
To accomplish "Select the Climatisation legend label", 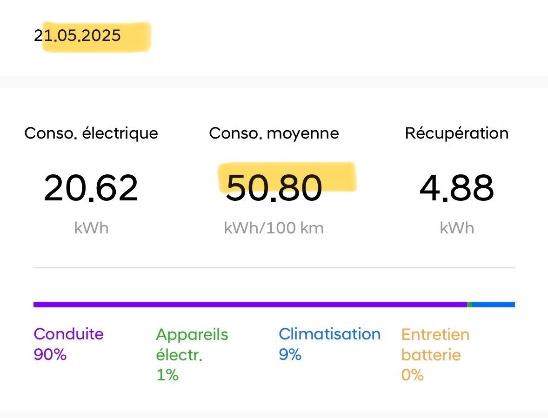I will pos(329,334).
